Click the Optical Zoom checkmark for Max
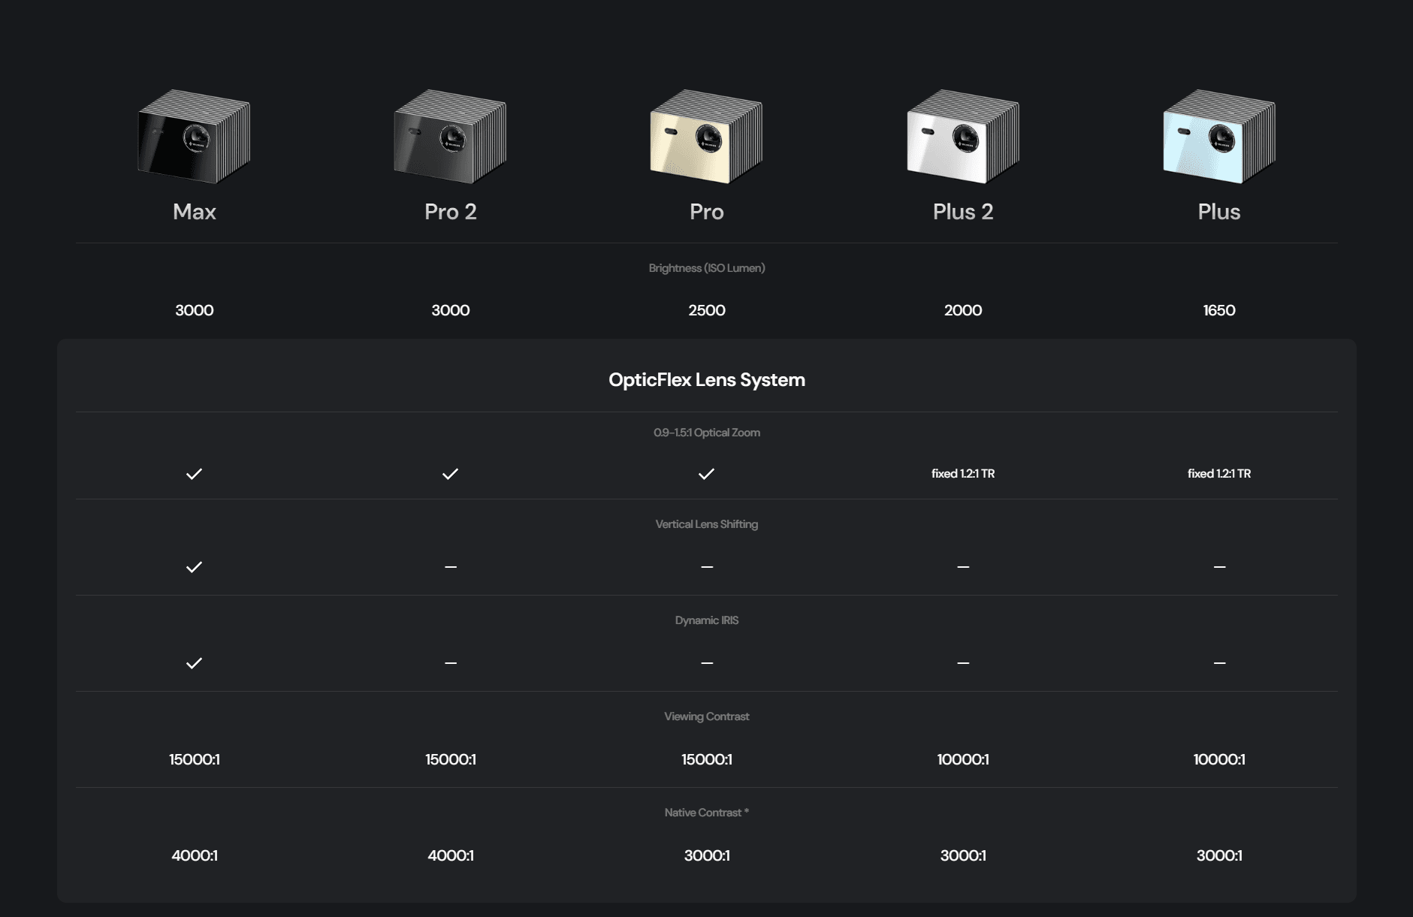This screenshot has height=917, width=1413. click(195, 474)
